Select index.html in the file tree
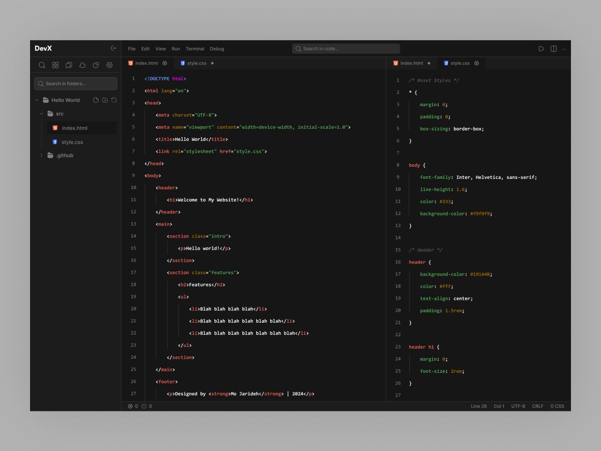Image resolution: width=601 pixels, height=451 pixels. [x=82, y=128]
